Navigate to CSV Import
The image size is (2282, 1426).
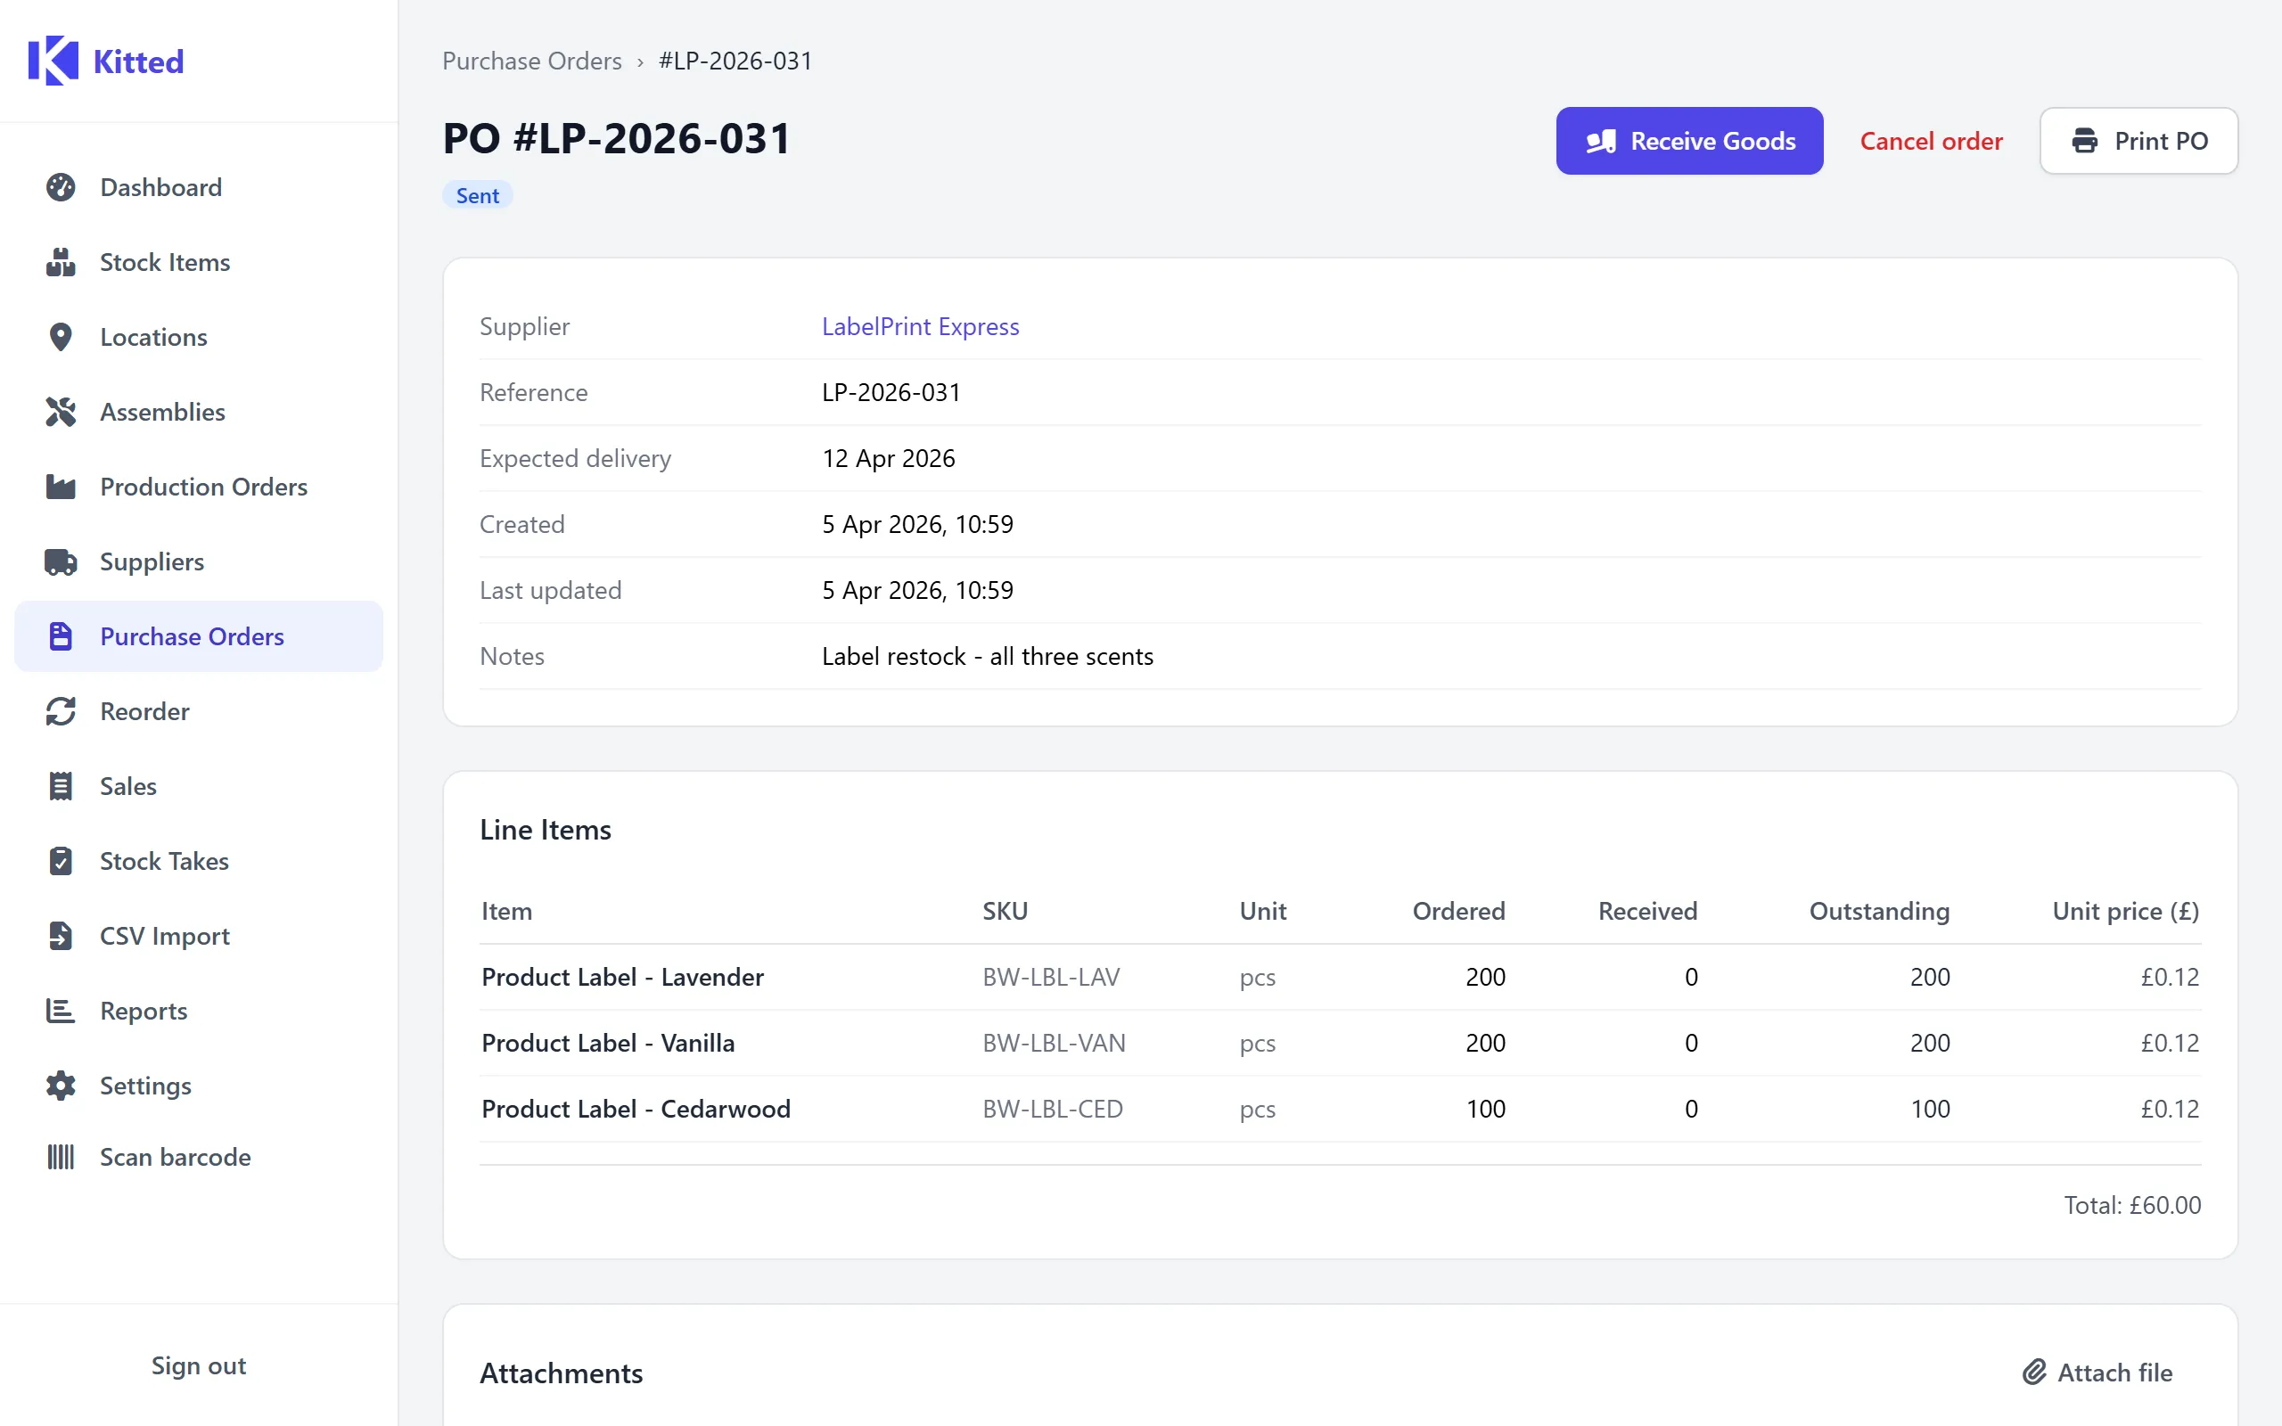pos(164,936)
